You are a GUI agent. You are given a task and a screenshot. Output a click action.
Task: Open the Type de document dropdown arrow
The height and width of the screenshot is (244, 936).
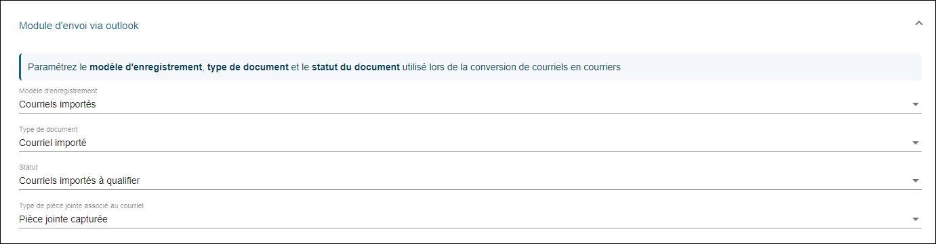[916, 143]
